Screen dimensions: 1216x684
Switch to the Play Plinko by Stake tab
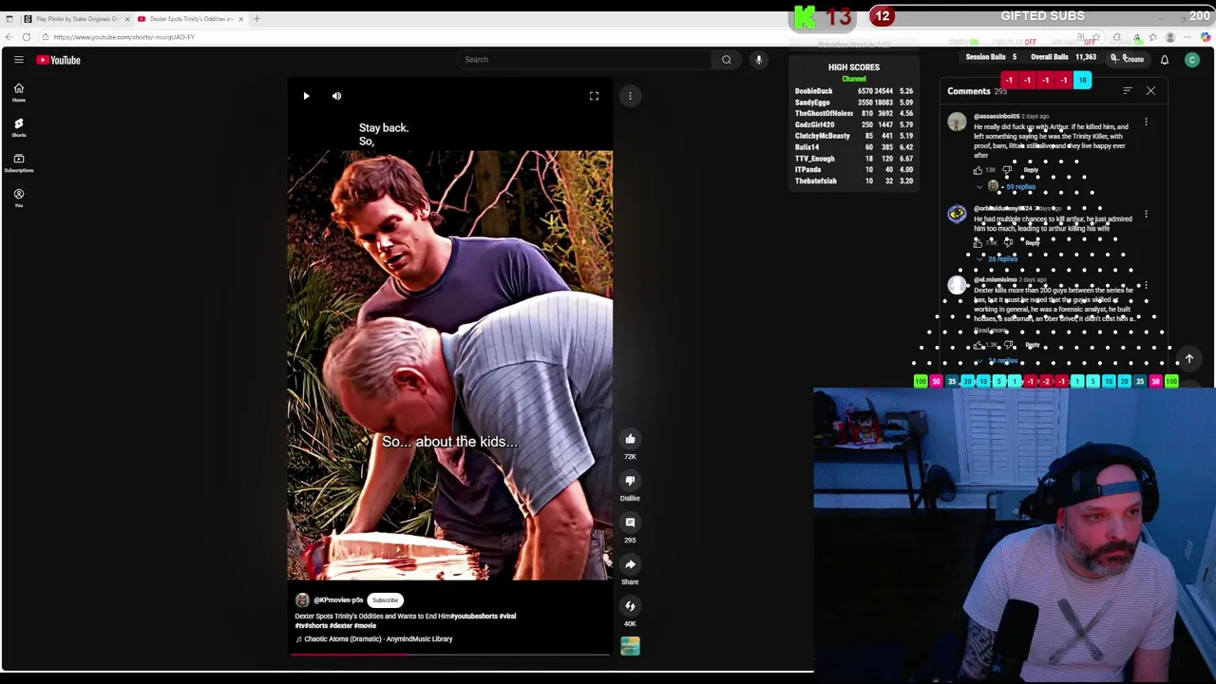click(76, 19)
